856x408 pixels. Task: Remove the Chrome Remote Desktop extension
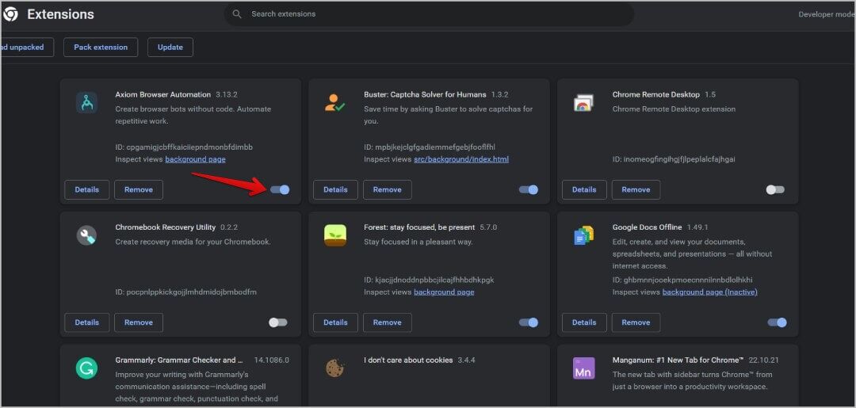[636, 190]
